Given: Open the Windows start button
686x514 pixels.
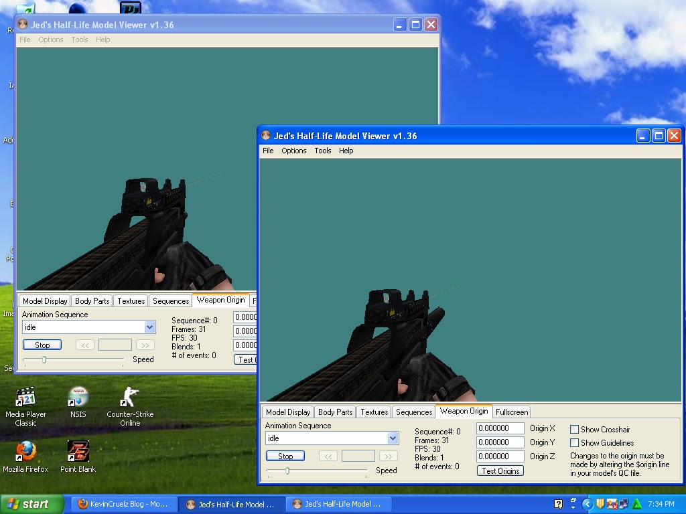Looking at the screenshot, I should click(31, 504).
